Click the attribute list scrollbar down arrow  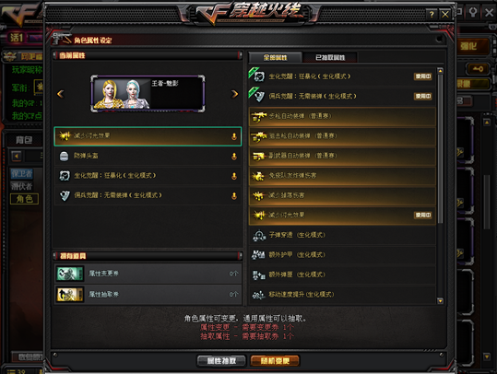[x=440, y=301]
